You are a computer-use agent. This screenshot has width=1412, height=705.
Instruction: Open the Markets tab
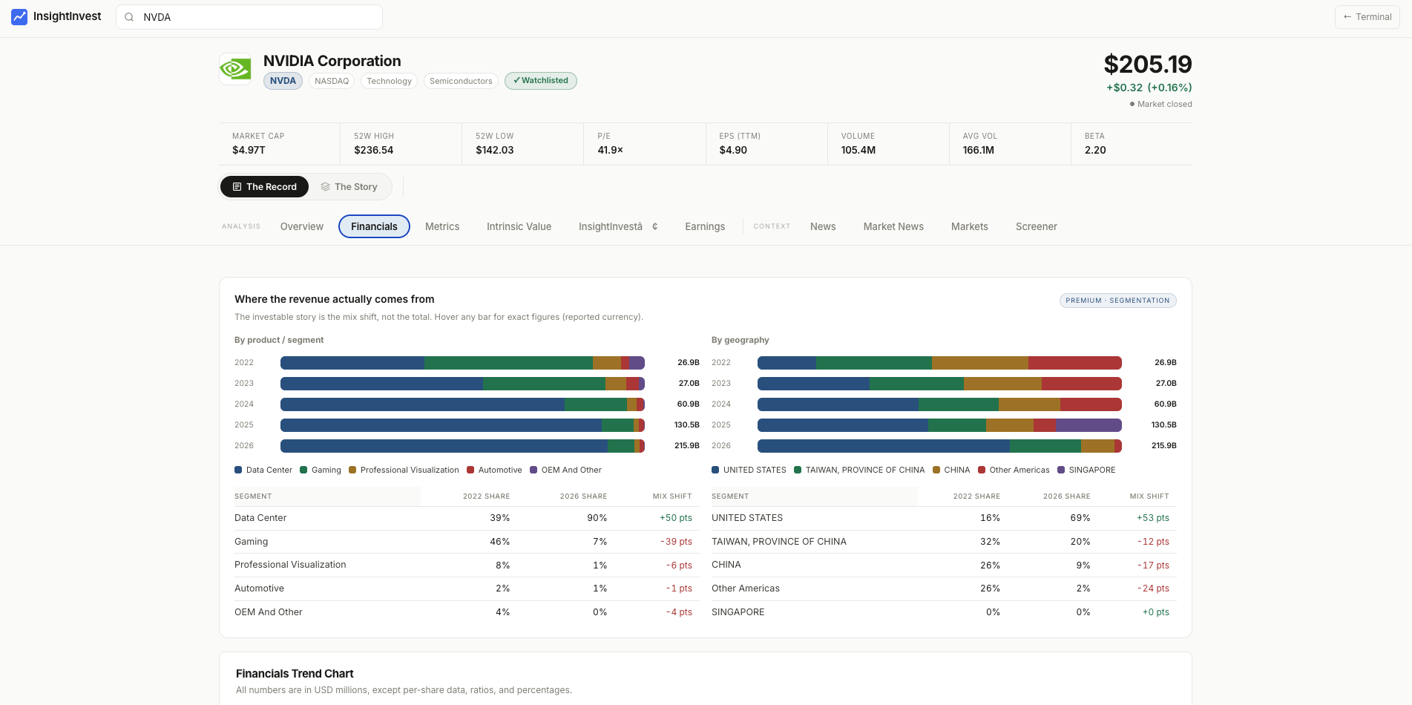click(970, 226)
